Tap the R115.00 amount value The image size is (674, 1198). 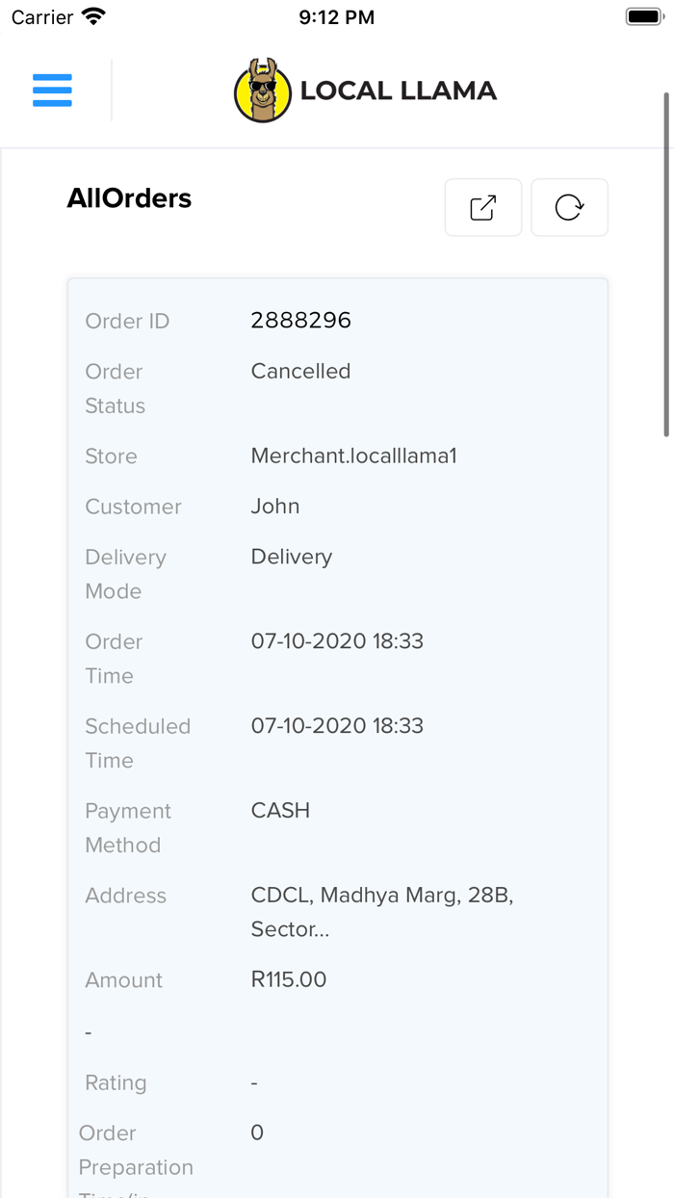click(289, 980)
